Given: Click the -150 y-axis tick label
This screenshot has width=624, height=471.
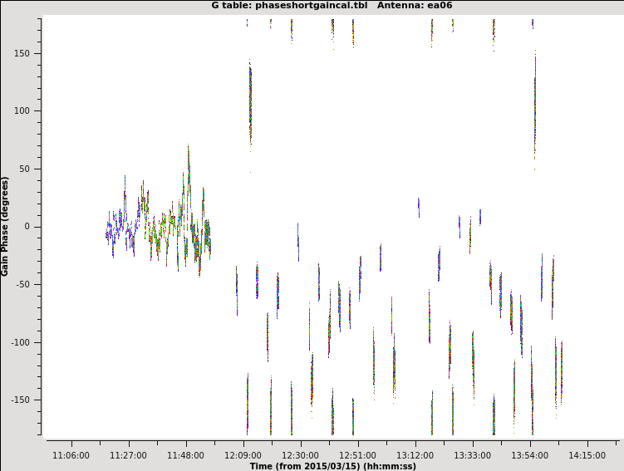Looking at the screenshot, I should coord(30,400).
